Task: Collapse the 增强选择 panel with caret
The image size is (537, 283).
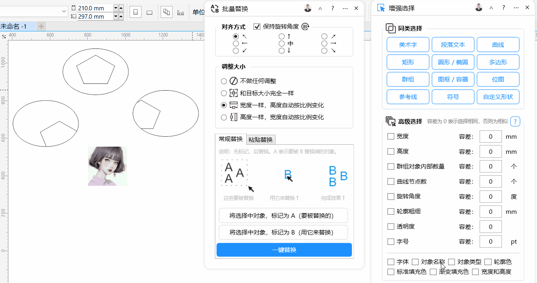Action: [491, 8]
